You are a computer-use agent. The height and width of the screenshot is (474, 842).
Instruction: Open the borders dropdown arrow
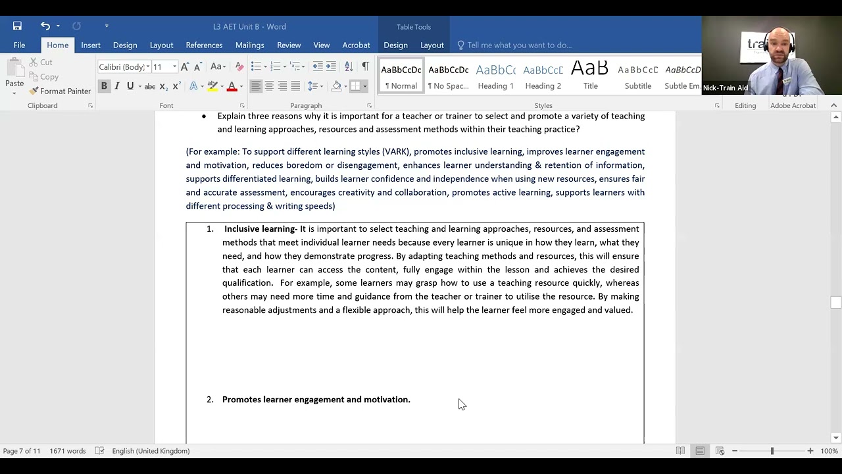click(365, 86)
